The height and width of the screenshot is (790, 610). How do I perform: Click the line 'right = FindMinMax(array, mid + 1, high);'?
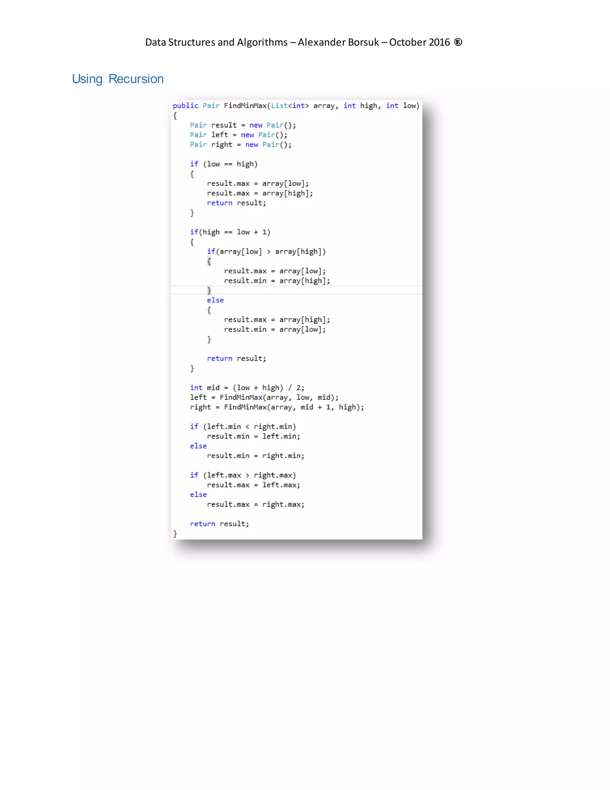click(277, 407)
